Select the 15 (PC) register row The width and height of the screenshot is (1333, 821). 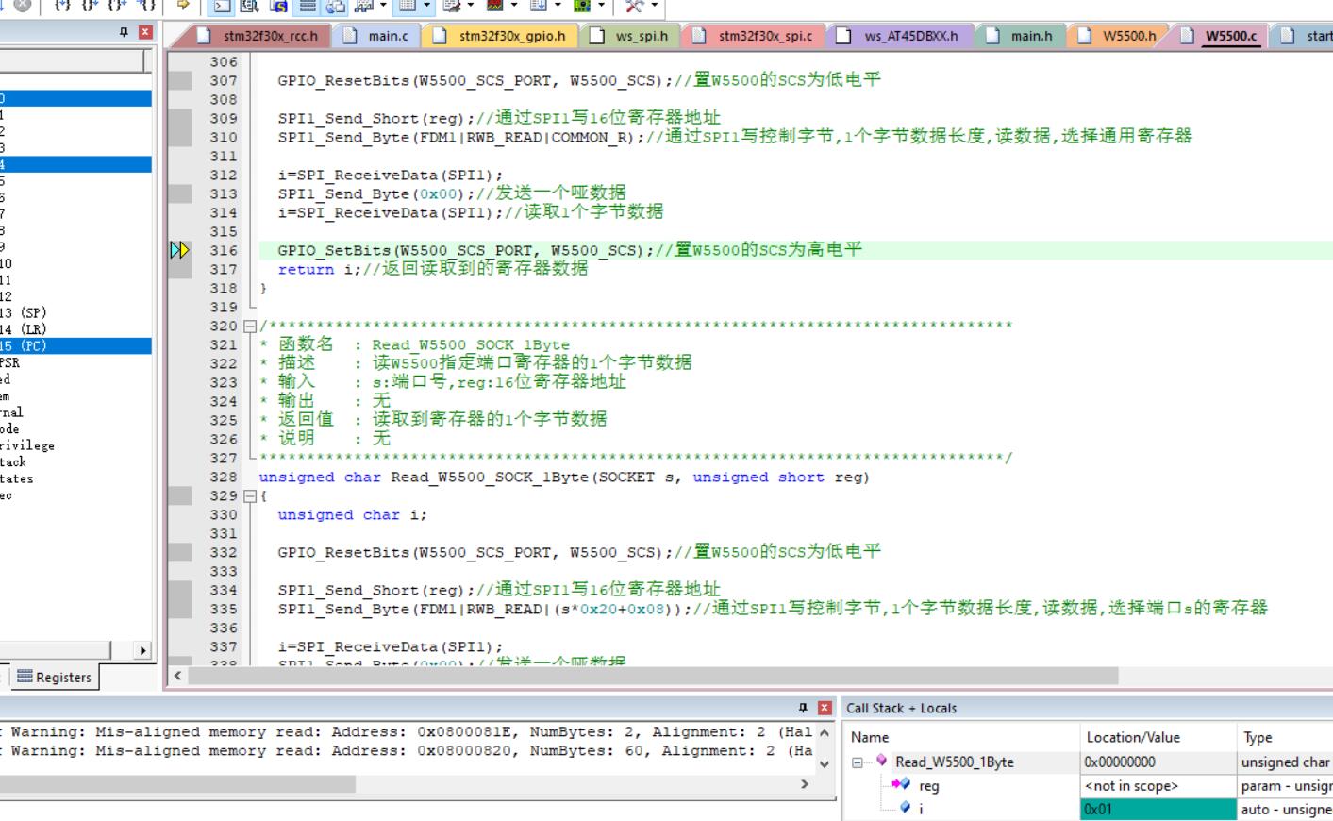[x=75, y=345]
